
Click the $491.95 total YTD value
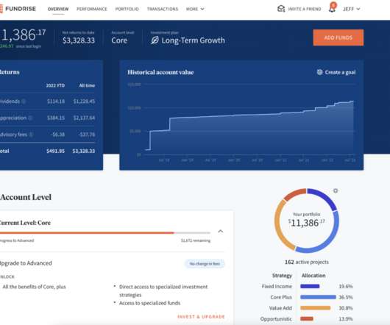[x=55, y=151]
